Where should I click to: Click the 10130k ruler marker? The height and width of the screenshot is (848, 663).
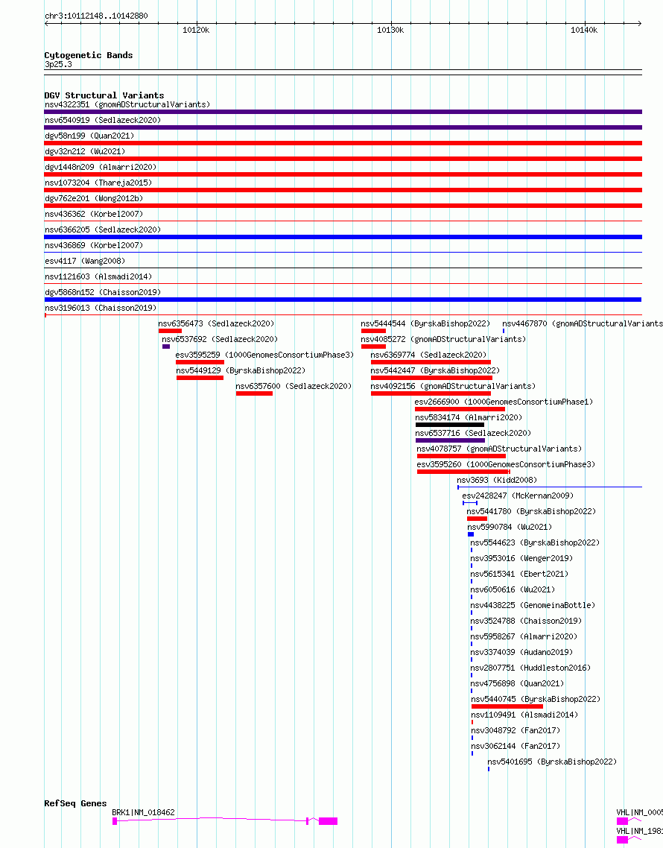click(390, 31)
